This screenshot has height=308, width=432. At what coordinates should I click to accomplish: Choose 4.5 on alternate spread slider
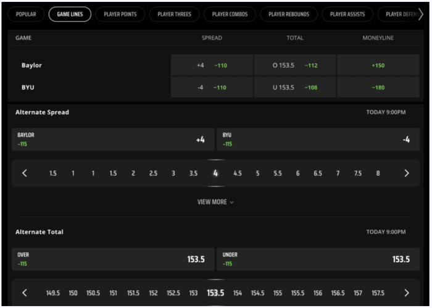[x=238, y=173]
